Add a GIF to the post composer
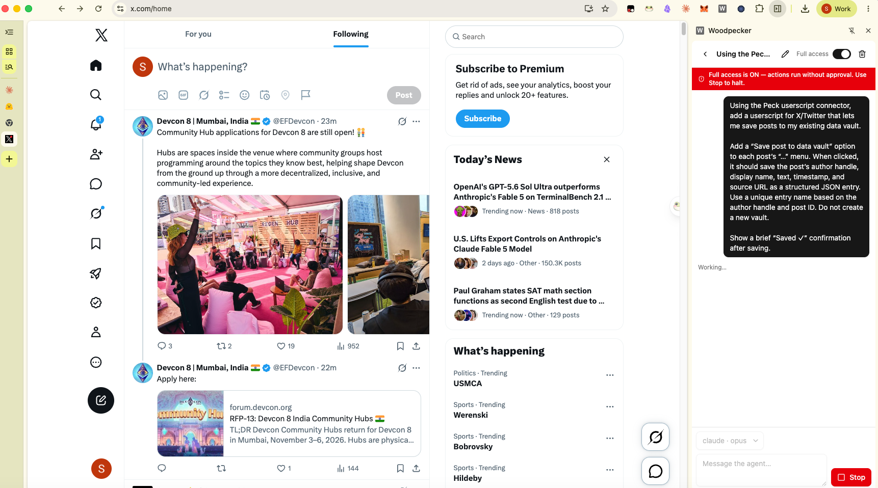Screen dimensions: 878x488 (x=184, y=95)
